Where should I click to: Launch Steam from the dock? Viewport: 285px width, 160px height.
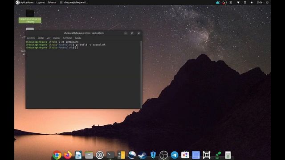coord(142,155)
